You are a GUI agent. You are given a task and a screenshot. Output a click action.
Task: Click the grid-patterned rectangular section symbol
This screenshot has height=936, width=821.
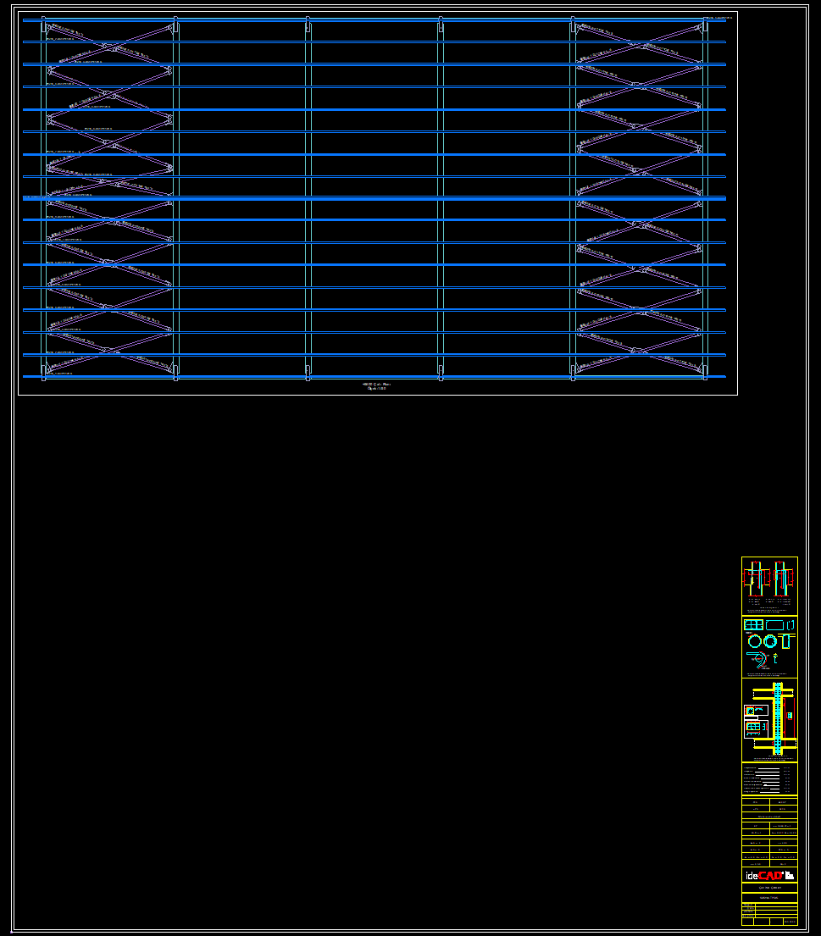tap(753, 625)
